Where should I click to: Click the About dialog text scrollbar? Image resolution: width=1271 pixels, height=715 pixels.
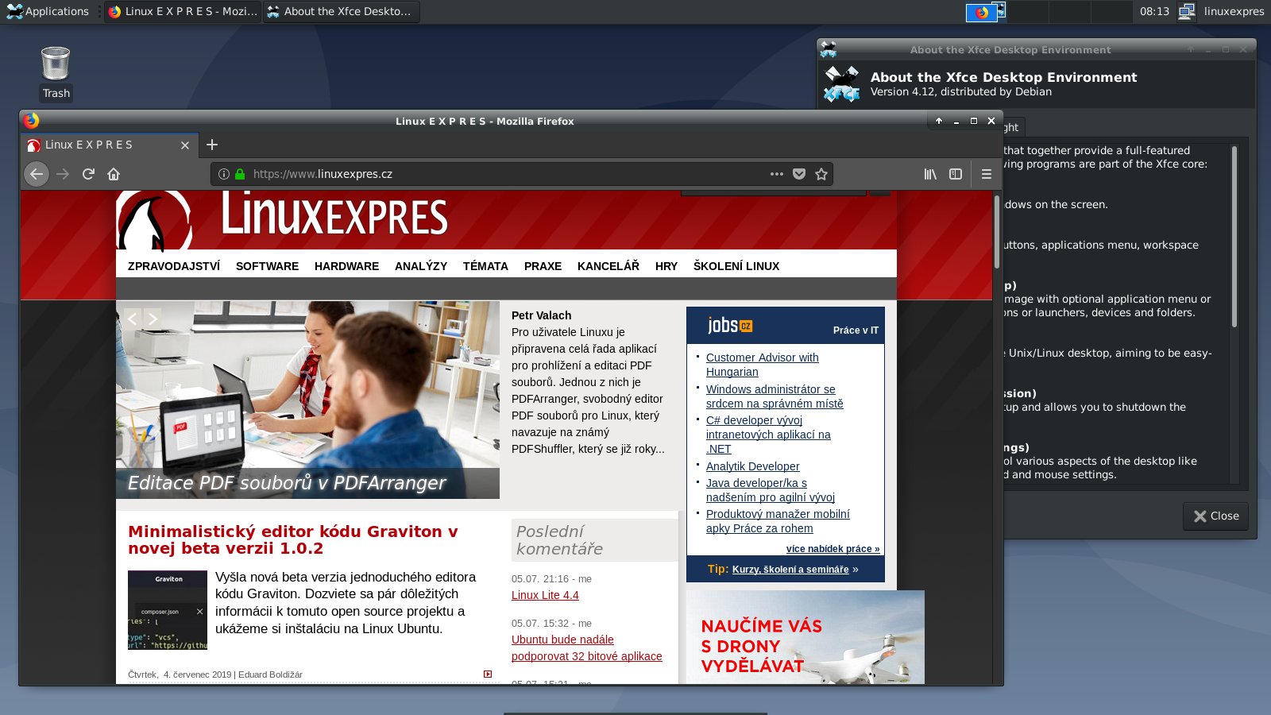1234,237
